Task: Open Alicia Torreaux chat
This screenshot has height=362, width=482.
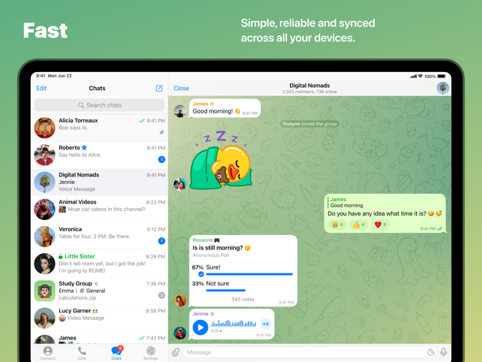Action: point(99,128)
